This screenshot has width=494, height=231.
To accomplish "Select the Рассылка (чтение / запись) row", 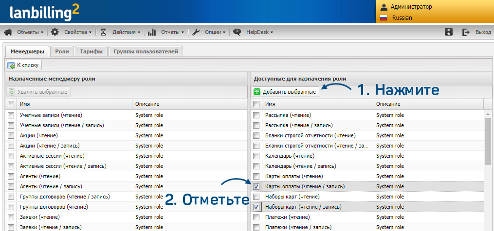I will [367, 125].
